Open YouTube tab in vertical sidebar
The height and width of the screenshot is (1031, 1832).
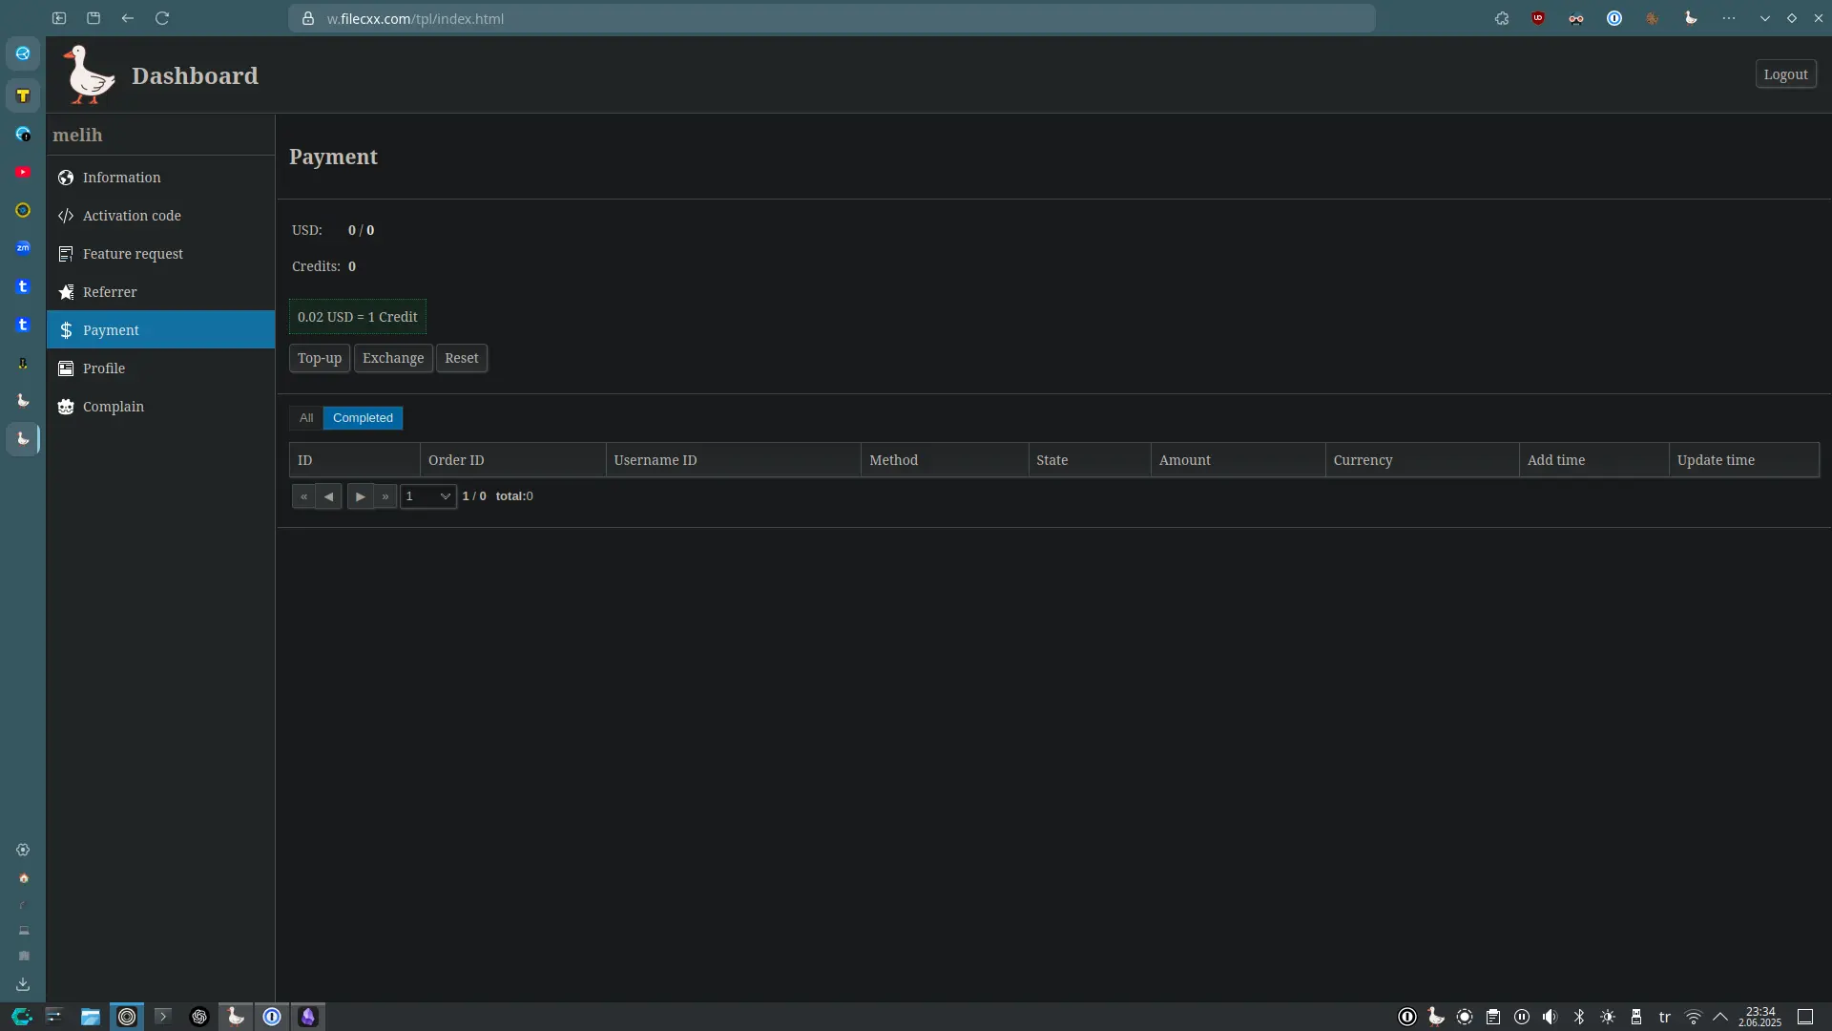click(23, 172)
